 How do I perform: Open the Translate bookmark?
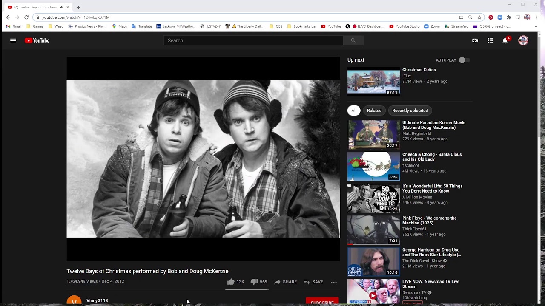tap(142, 26)
